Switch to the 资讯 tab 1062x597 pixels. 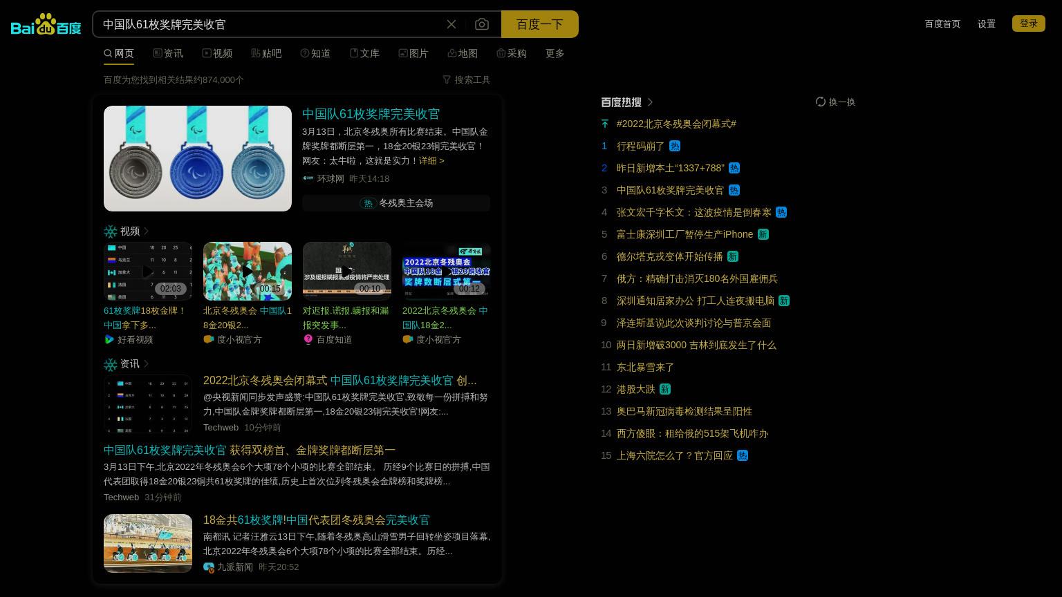tap(168, 53)
